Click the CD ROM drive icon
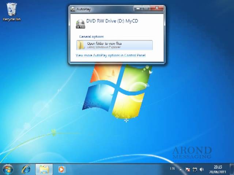The width and height of the screenshot is (234, 175). coord(80,24)
